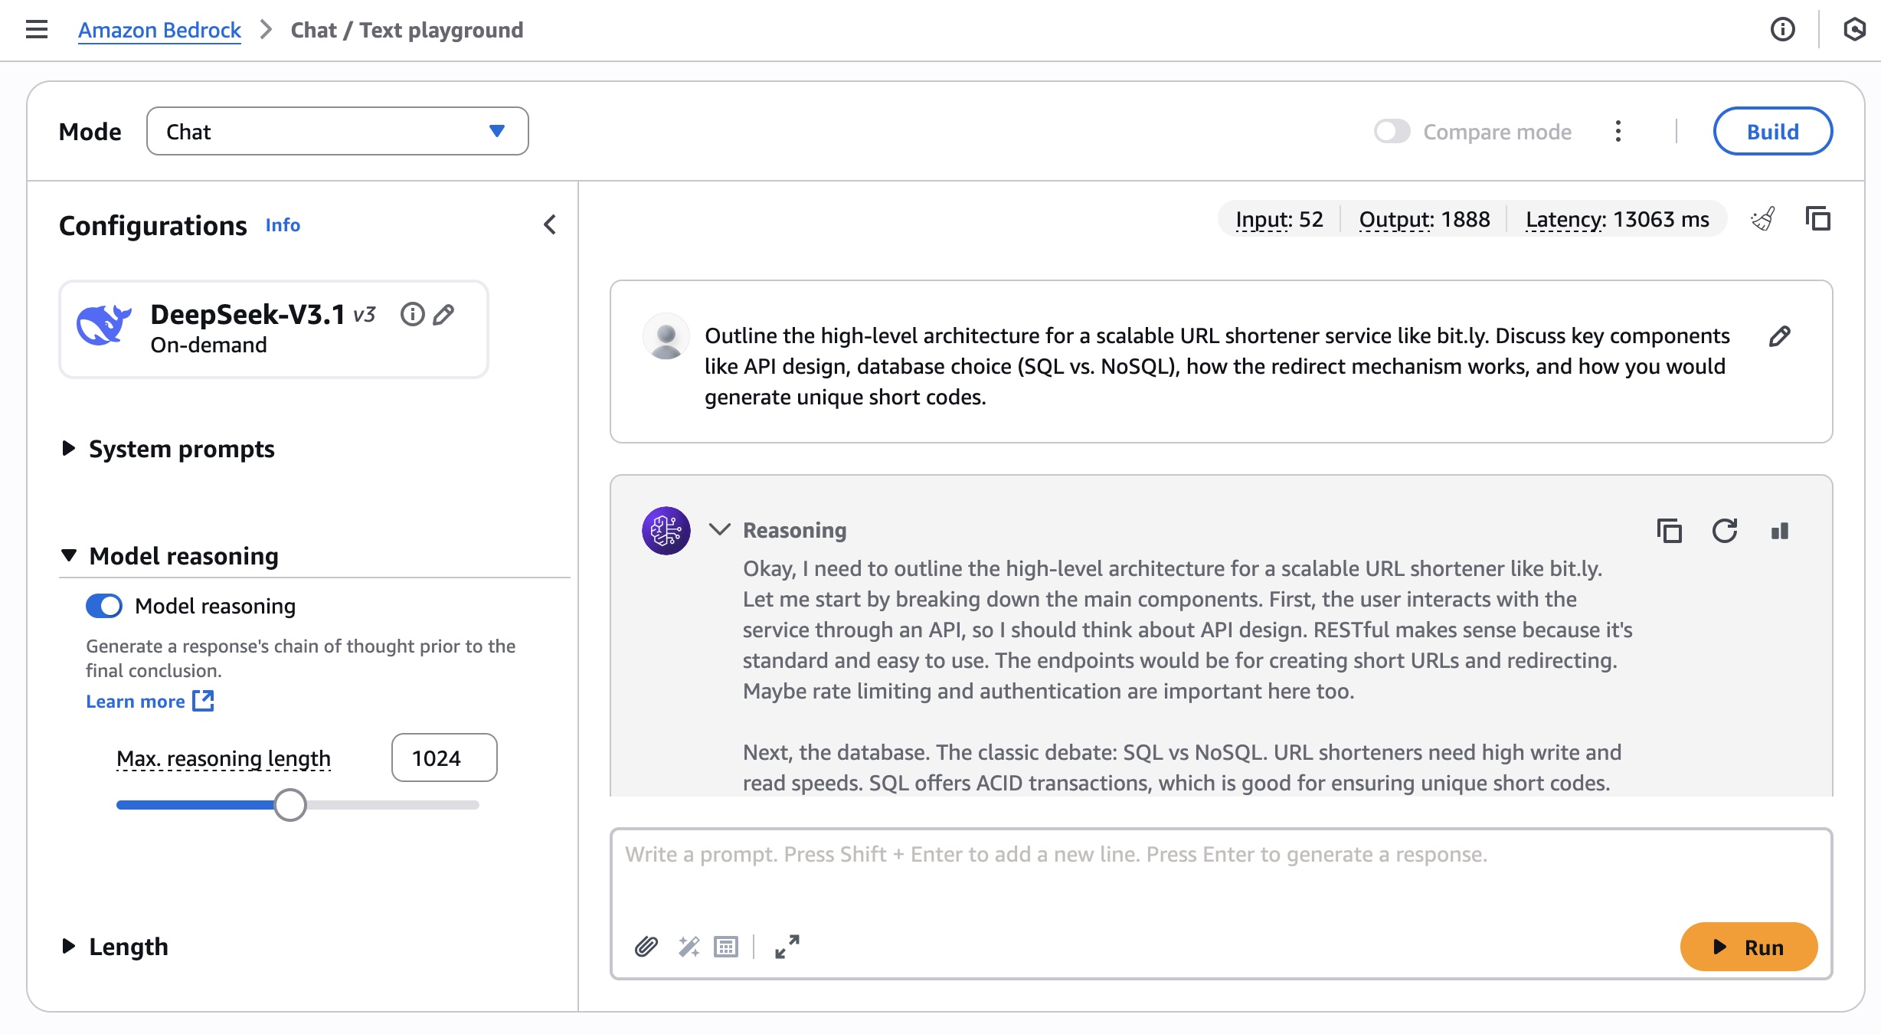Click the Max. reasoning length slider handle
The image size is (1881, 1034).
coord(290,805)
